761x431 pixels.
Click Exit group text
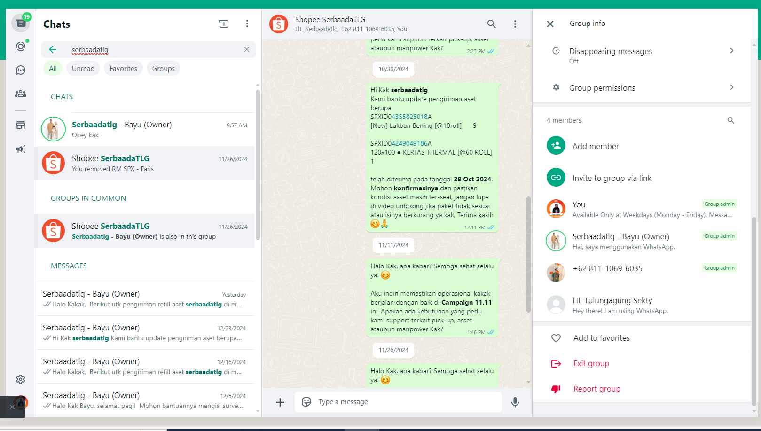coord(591,363)
